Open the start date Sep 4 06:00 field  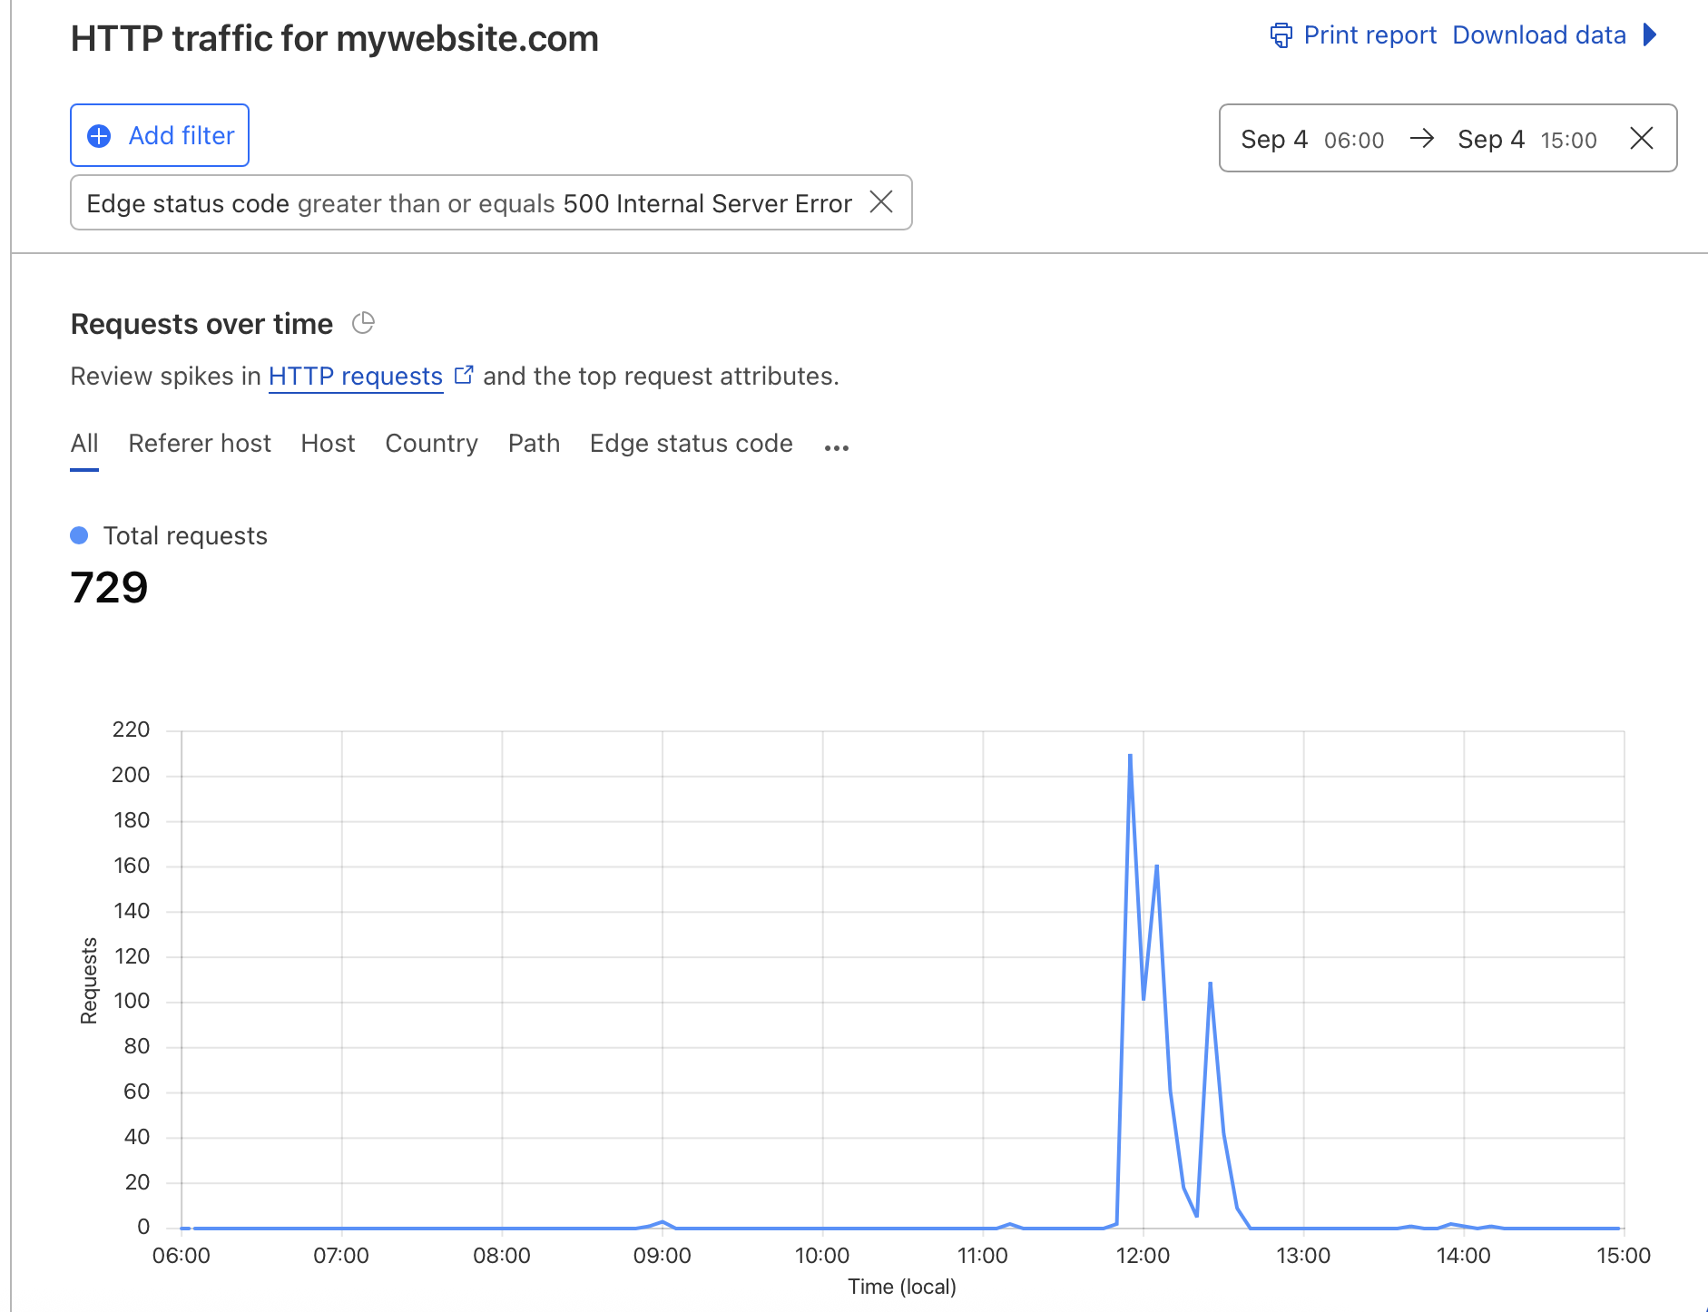pos(1311,140)
